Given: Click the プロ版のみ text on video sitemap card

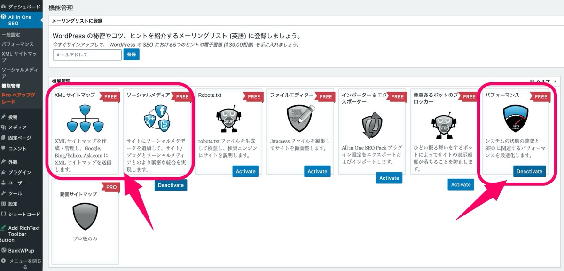Looking at the screenshot, I should 85,239.
